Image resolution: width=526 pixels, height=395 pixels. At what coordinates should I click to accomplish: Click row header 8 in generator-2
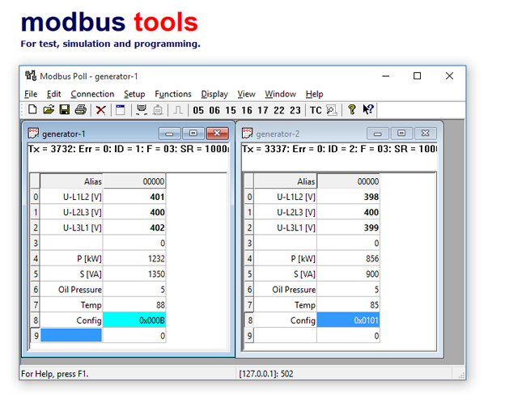click(250, 321)
